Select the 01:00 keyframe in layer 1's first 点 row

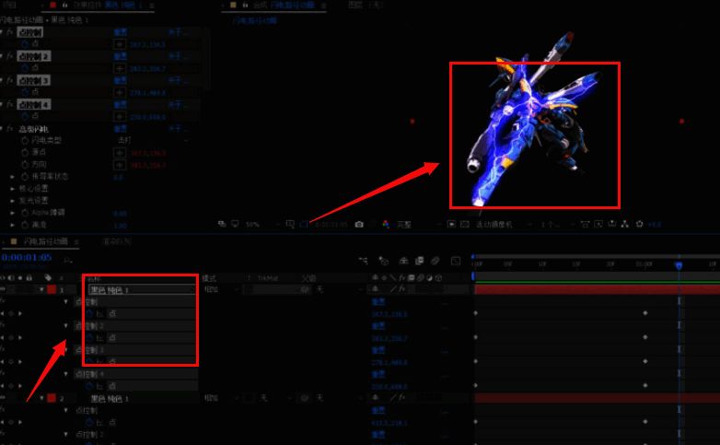645,313
